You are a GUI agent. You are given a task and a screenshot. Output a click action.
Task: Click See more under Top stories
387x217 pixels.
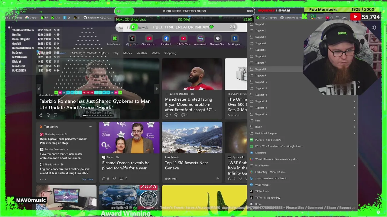[87, 179]
